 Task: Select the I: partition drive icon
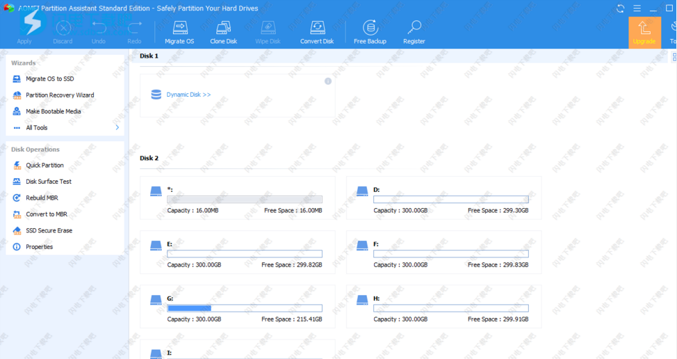click(156, 354)
